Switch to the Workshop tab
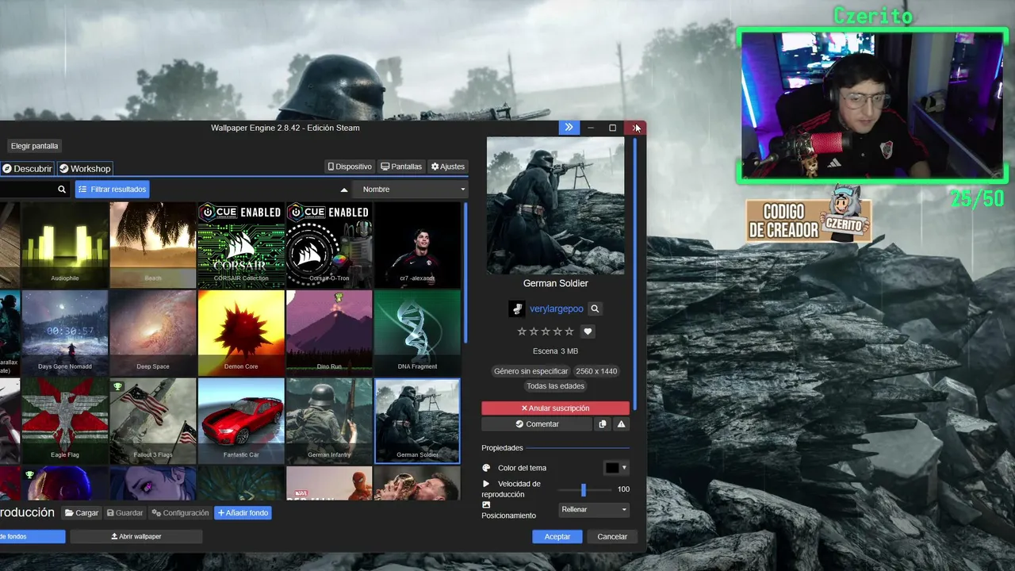The image size is (1015, 571). pyautogui.click(x=85, y=168)
